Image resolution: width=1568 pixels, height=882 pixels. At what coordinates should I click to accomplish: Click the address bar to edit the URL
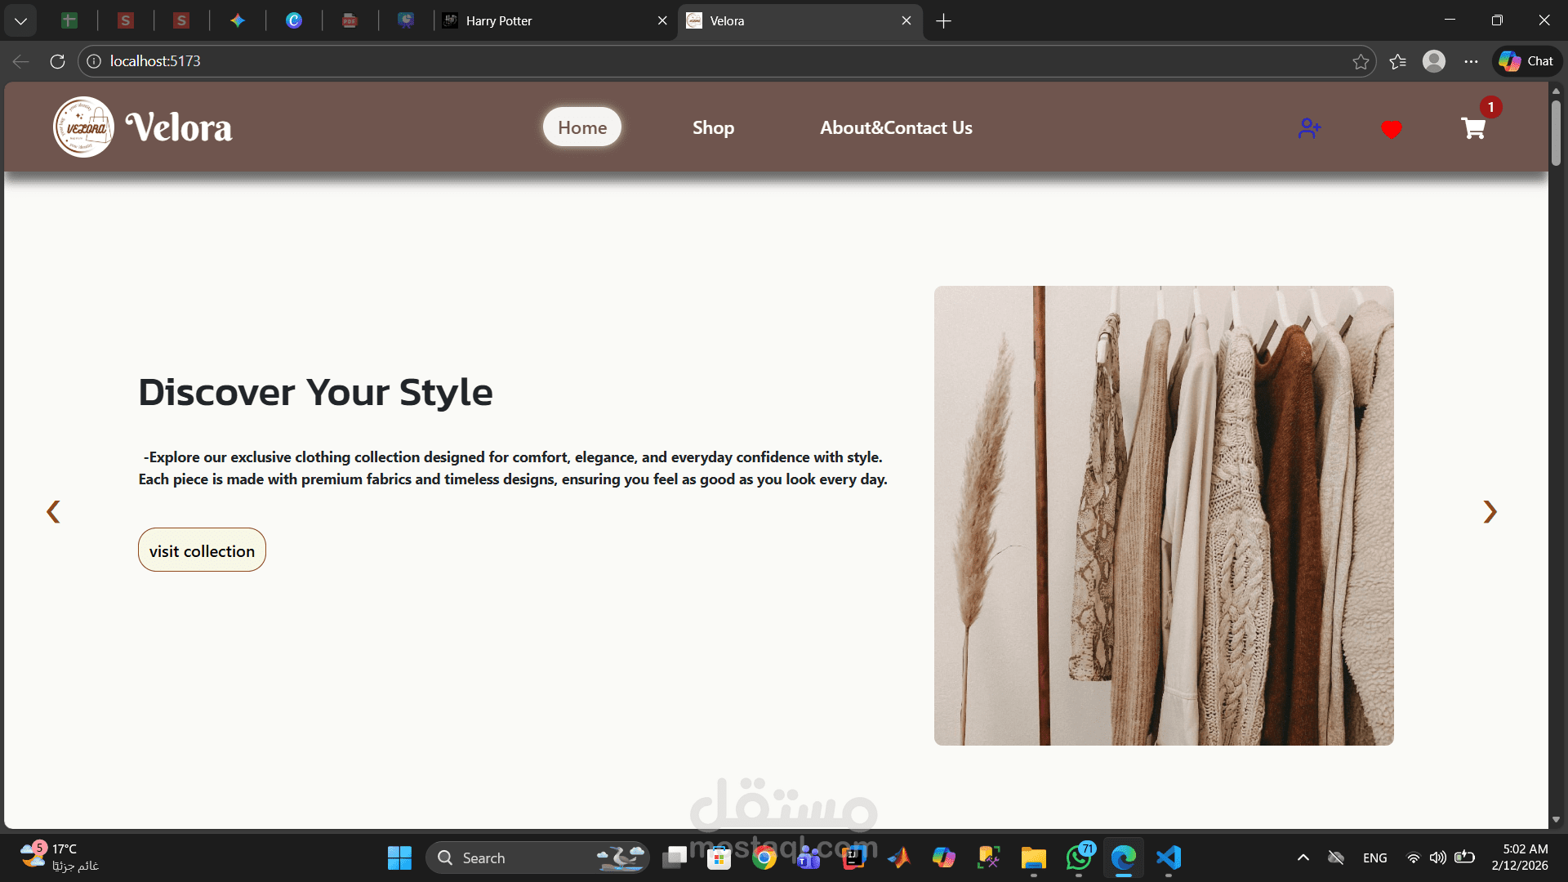(490, 60)
